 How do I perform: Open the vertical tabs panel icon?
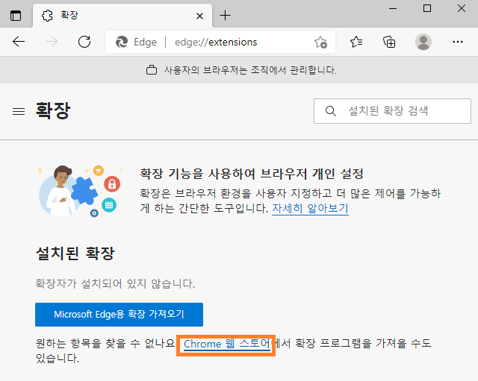coord(16,16)
